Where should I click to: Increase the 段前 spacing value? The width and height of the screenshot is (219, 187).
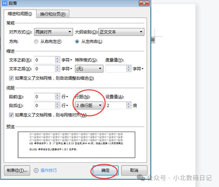click(x=57, y=95)
